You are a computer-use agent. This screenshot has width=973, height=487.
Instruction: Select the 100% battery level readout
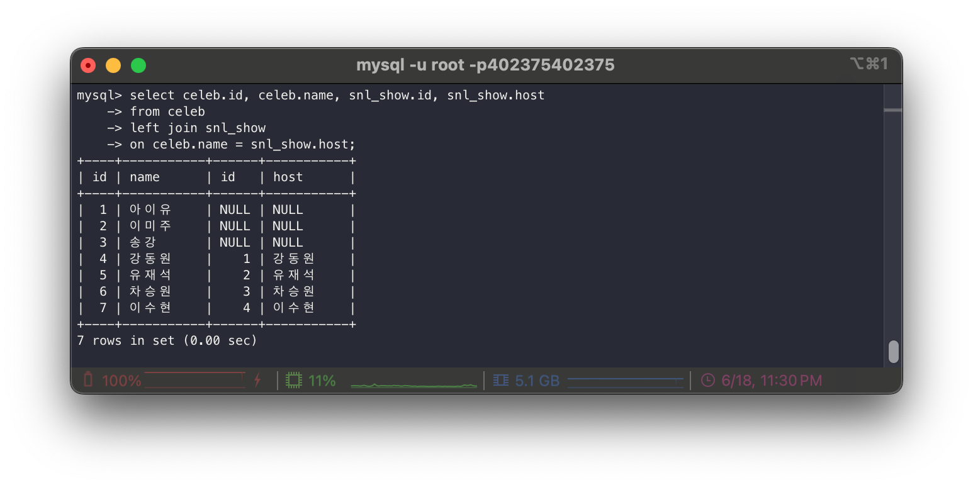click(x=121, y=381)
